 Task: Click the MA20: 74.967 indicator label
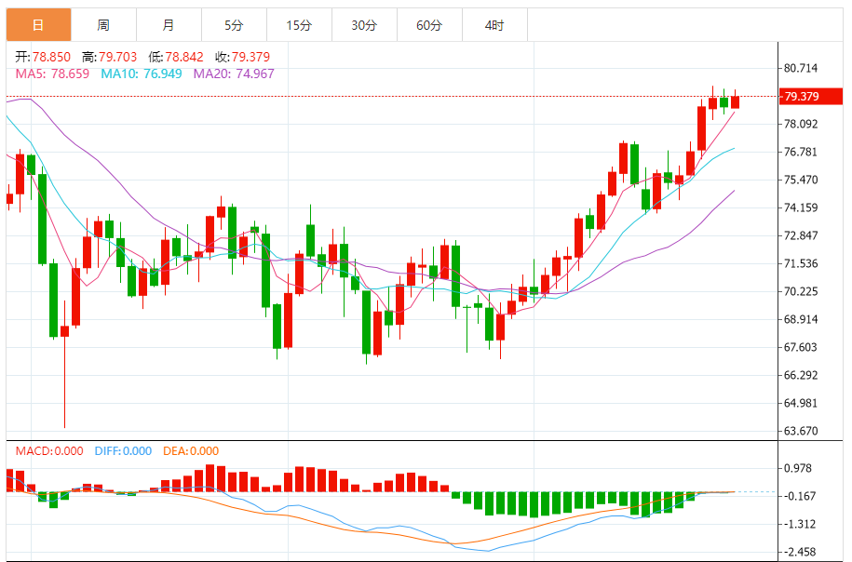point(235,74)
